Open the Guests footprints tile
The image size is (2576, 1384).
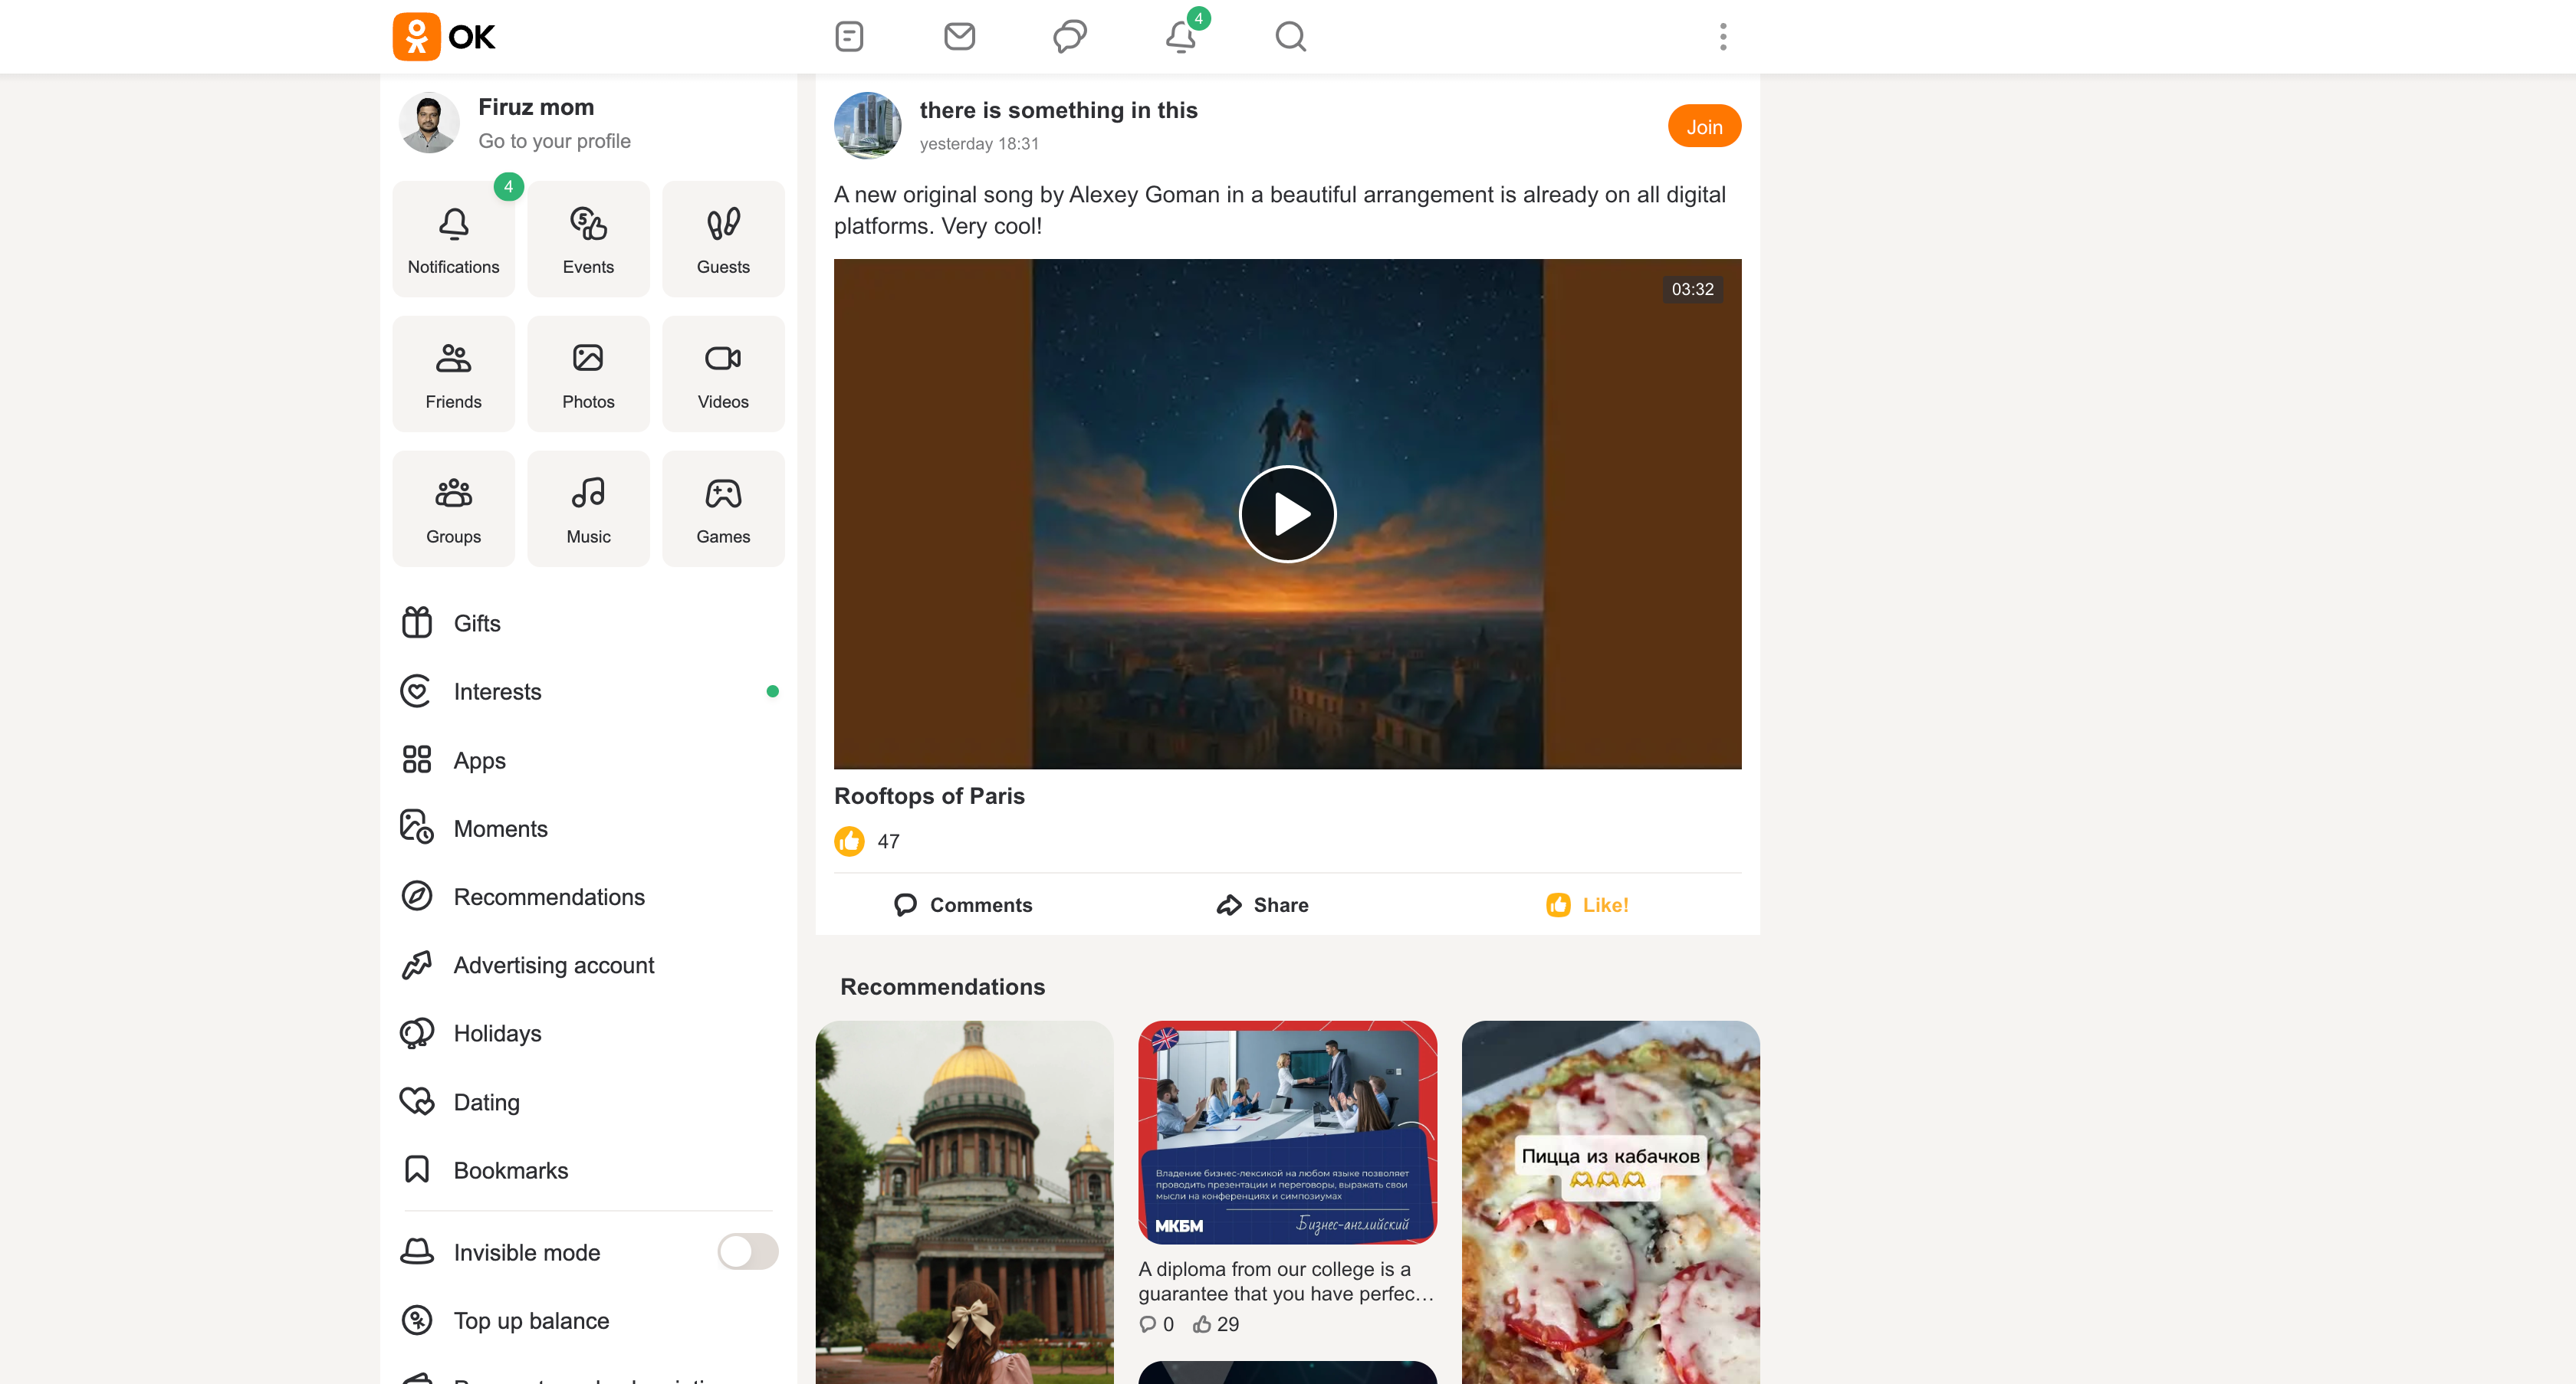(x=722, y=239)
